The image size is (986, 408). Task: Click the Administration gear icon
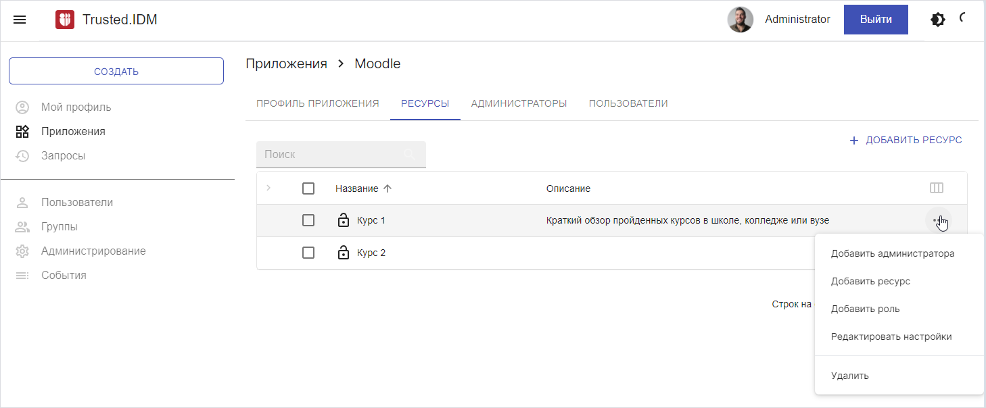[22, 251]
